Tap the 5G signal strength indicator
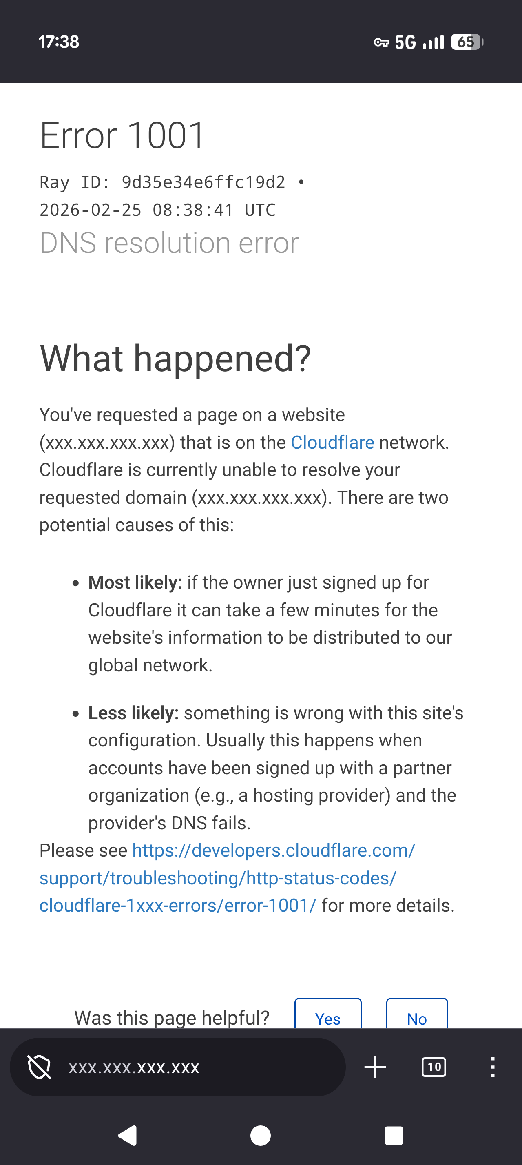 (419, 42)
